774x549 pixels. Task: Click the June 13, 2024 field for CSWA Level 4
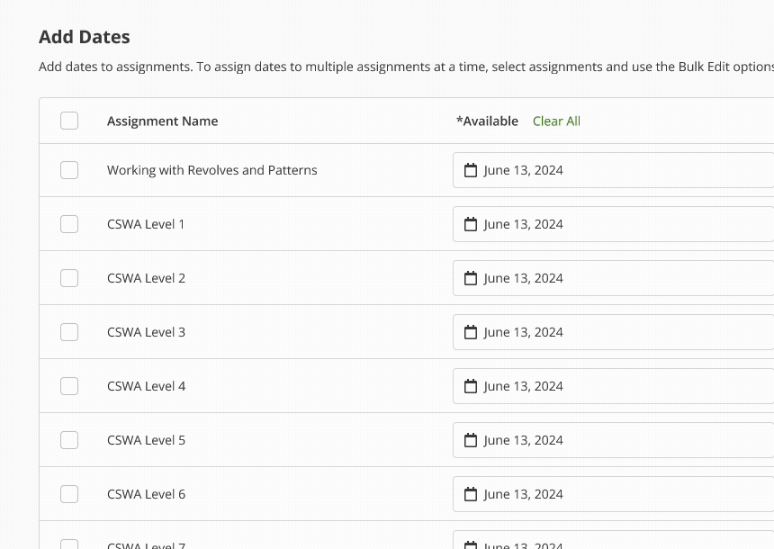tap(613, 386)
